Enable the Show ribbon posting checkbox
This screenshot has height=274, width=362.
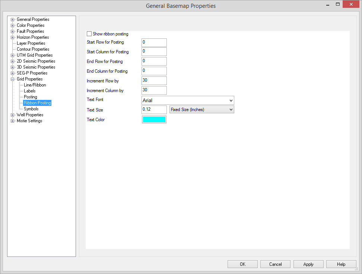[x=89, y=34]
